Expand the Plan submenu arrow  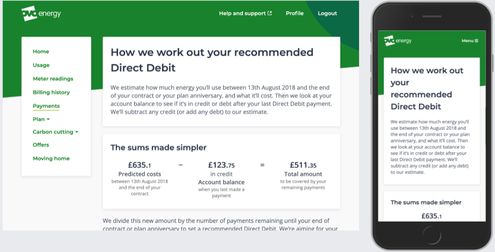(x=48, y=119)
